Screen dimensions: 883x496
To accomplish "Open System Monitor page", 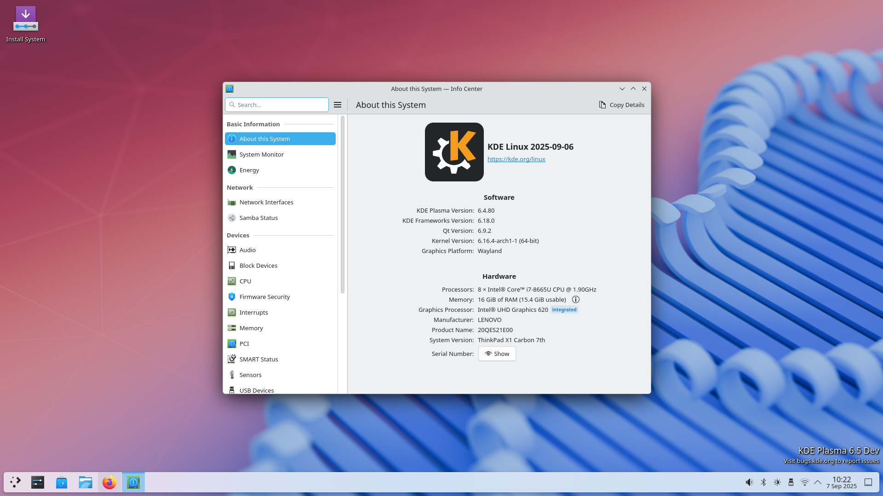I will pyautogui.click(x=280, y=154).
